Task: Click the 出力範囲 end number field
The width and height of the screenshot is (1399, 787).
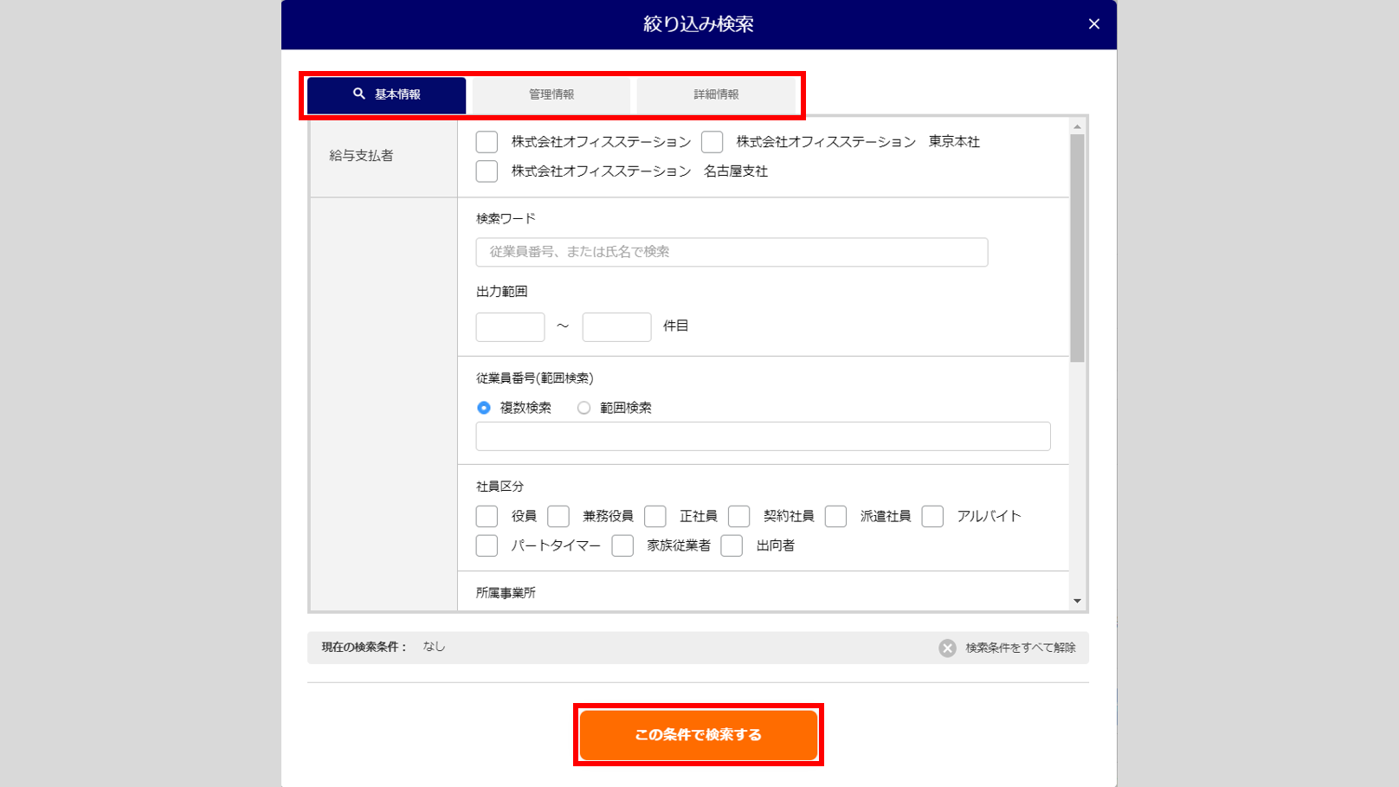Action: coord(616,326)
